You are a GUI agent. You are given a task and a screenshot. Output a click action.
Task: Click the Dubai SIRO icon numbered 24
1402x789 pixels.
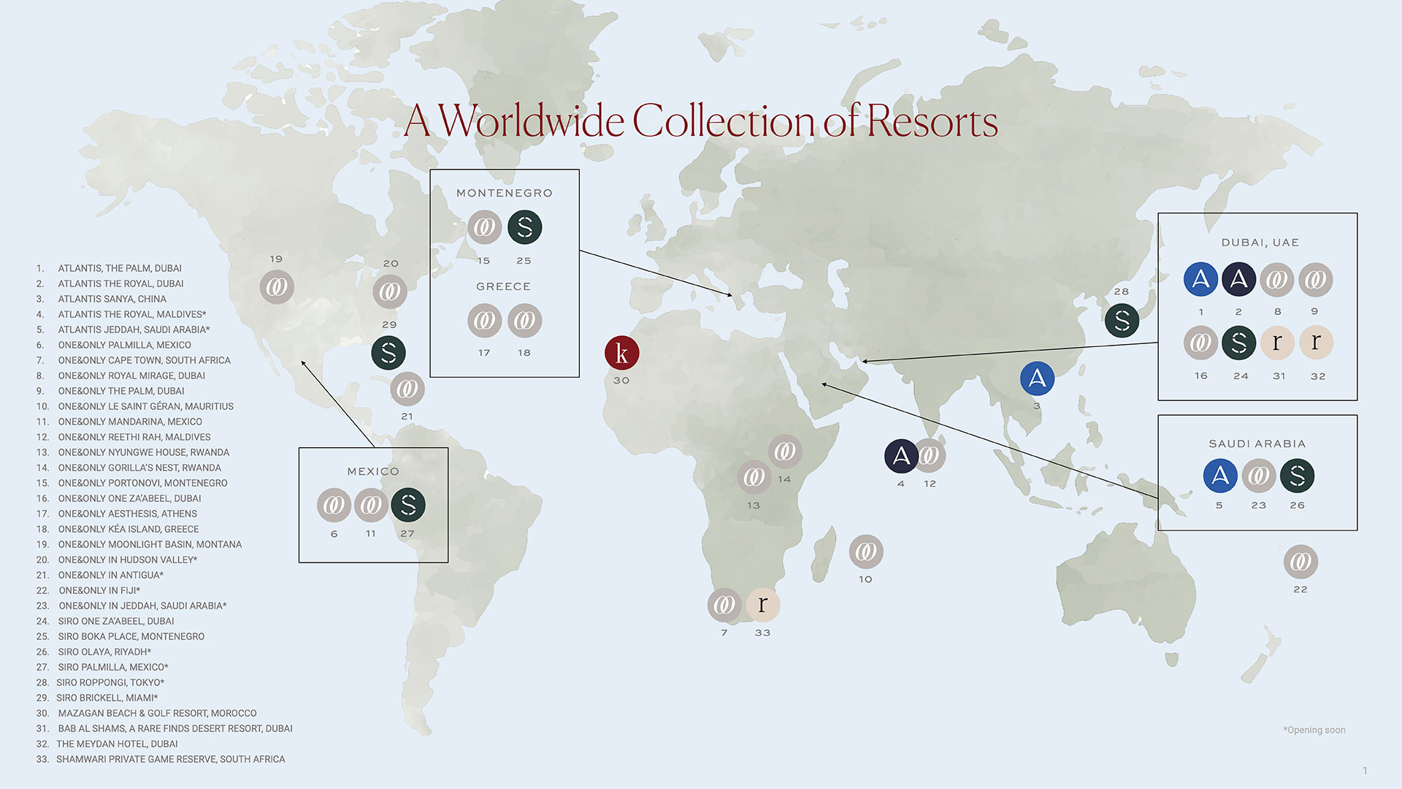click(1238, 343)
